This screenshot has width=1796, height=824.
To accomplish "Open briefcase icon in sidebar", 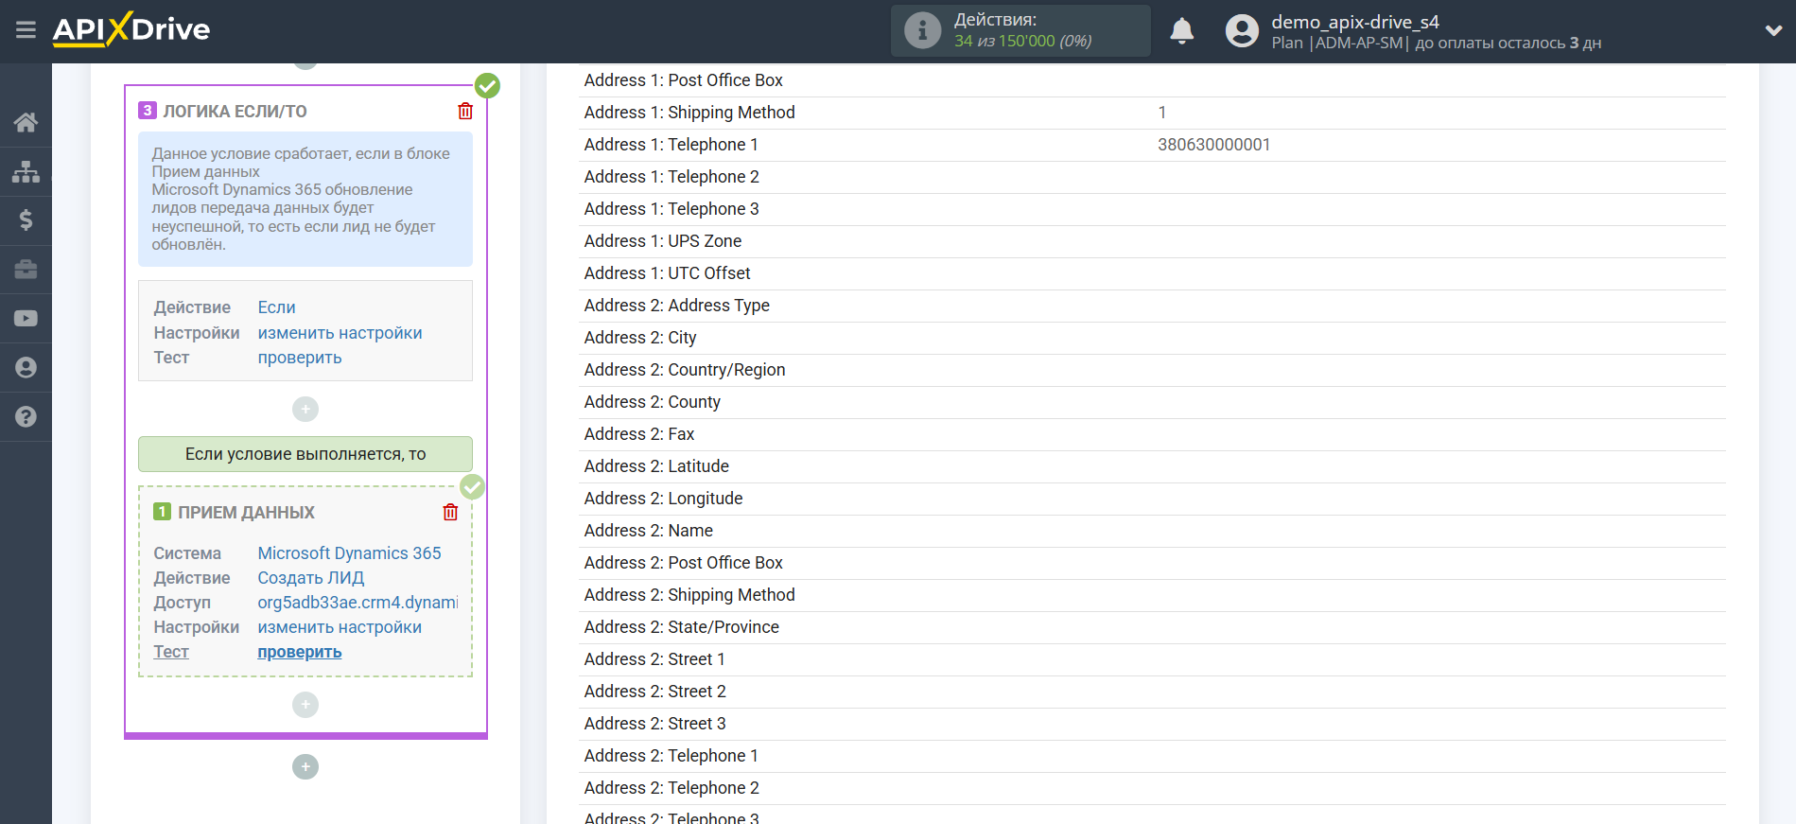I will [x=26, y=270].
